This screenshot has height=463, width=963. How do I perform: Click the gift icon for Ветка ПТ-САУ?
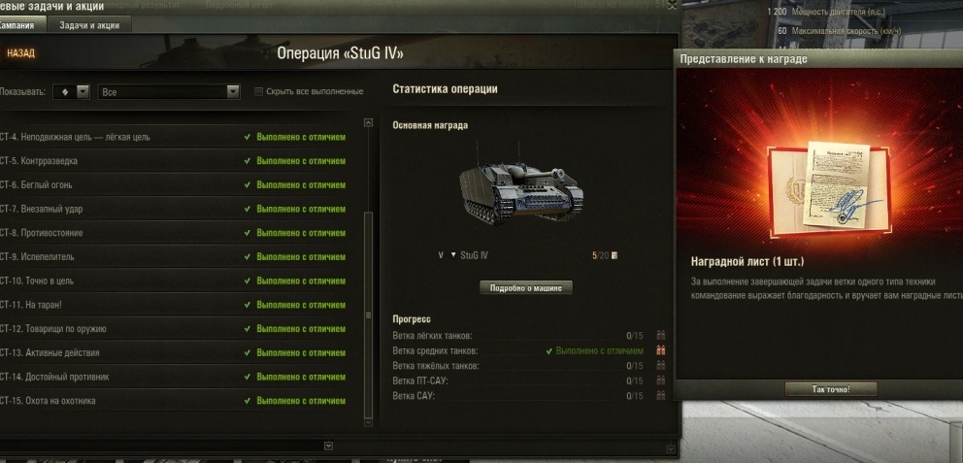pyautogui.click(x=661, y=380)
